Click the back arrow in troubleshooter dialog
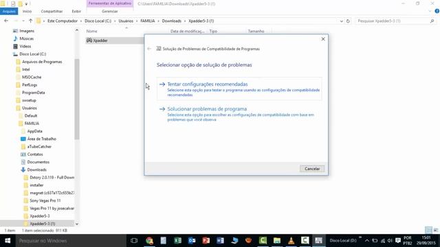 [x=149, y=49]
